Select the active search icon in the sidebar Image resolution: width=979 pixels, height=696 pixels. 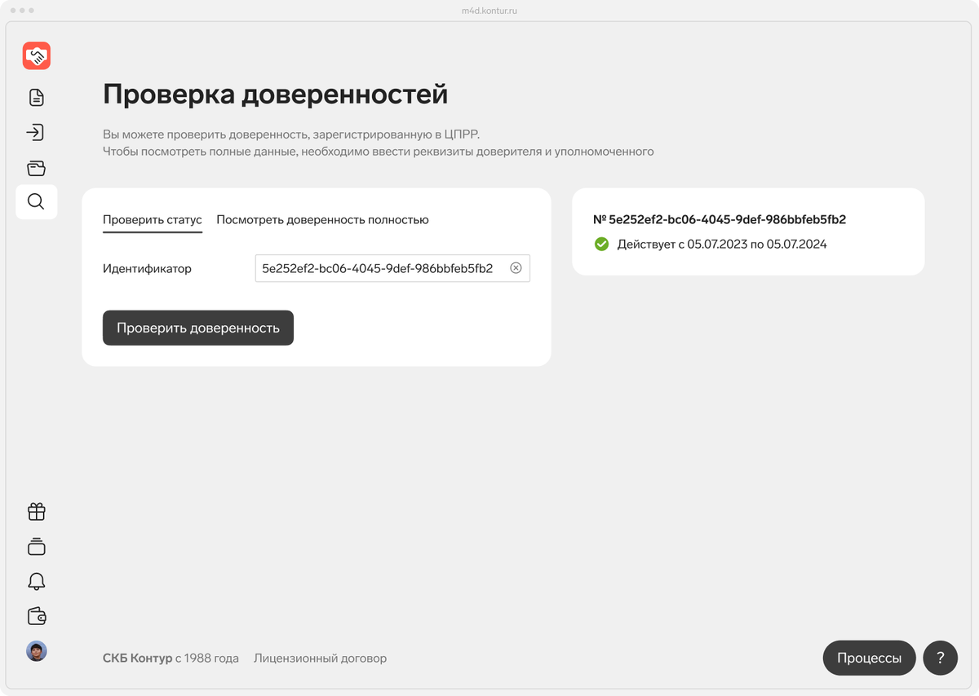tap(36, 202)
